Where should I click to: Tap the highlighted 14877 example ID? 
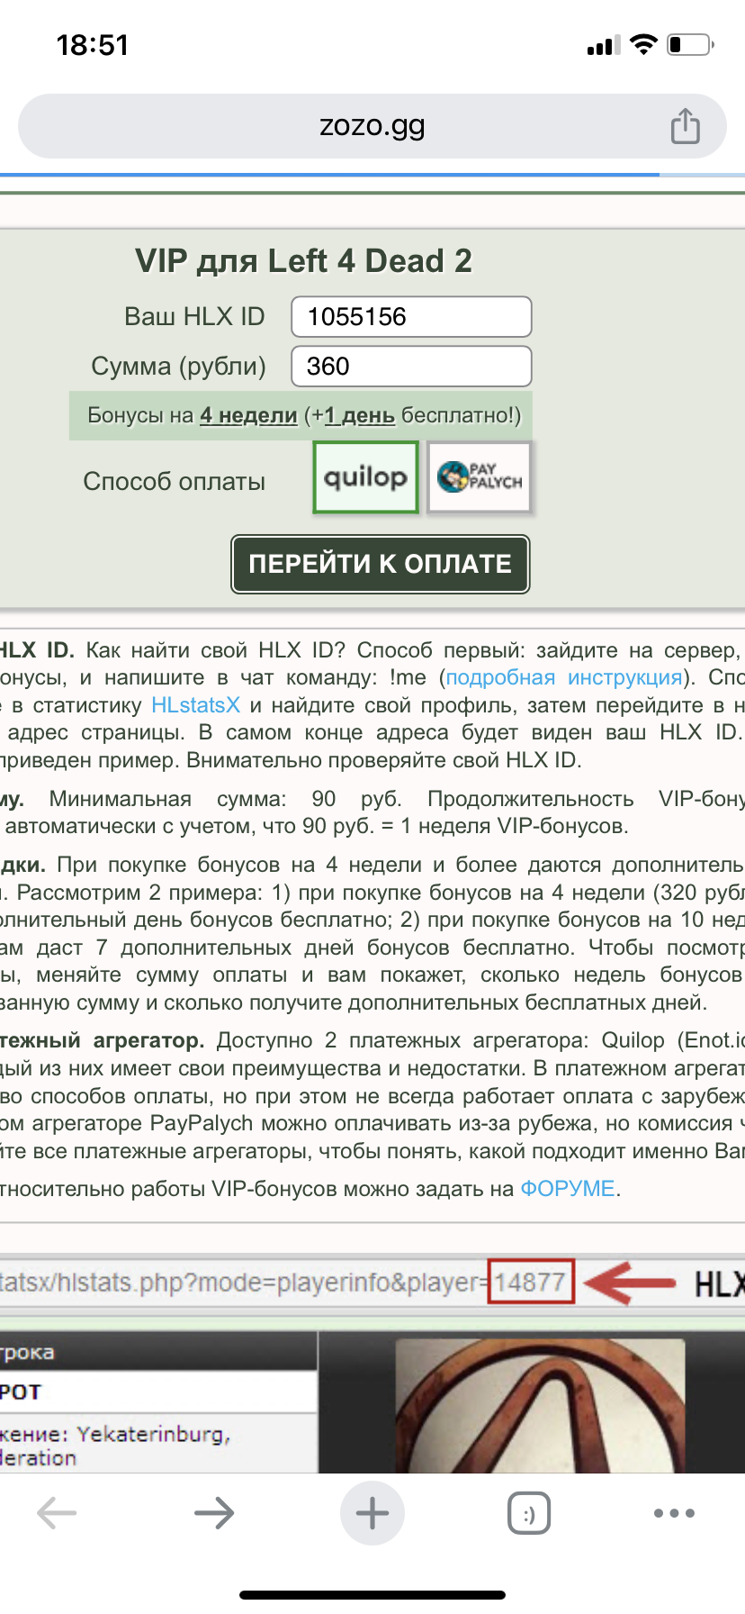pos(530,1282)
